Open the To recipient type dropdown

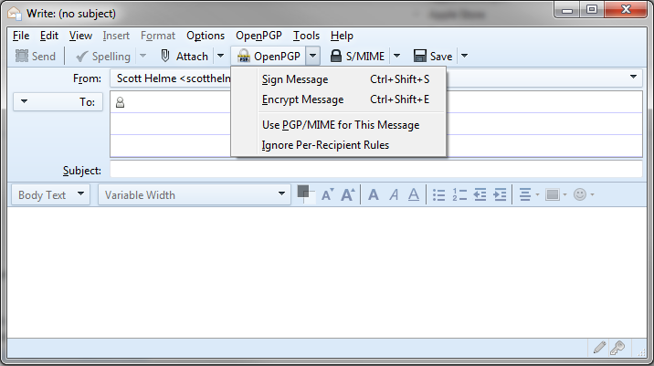coord(58,101)
